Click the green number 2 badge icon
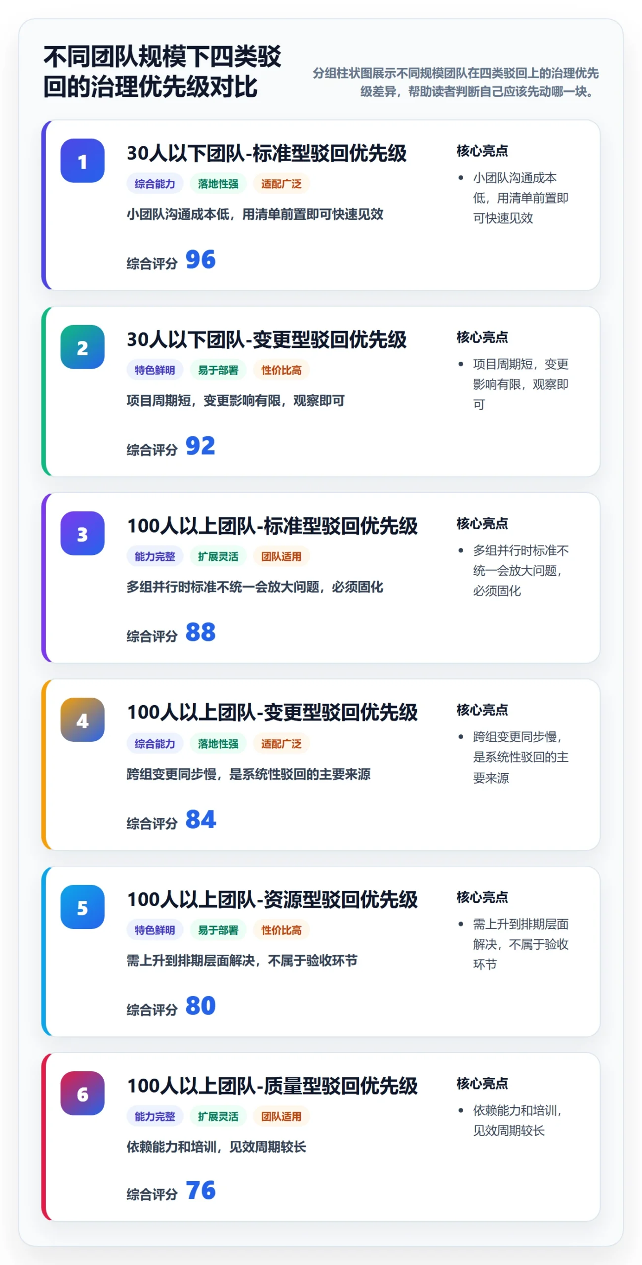This screenshot has width=642, height=1265. [82, 347]
